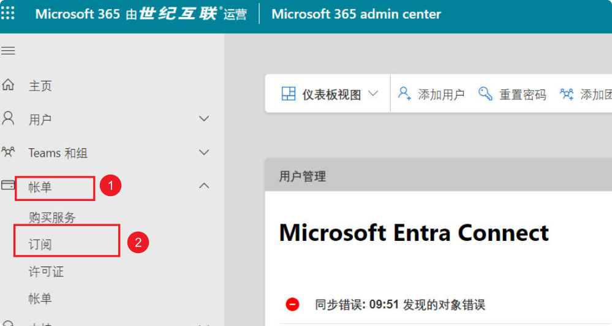Go to 主页 in the sidebar
The width and height of the screenshot is (612, 326).
pos(40,86)
